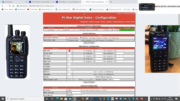Screen dimensions: 180x101
Task: Open the Admin link in header
Action: point(91,22)
